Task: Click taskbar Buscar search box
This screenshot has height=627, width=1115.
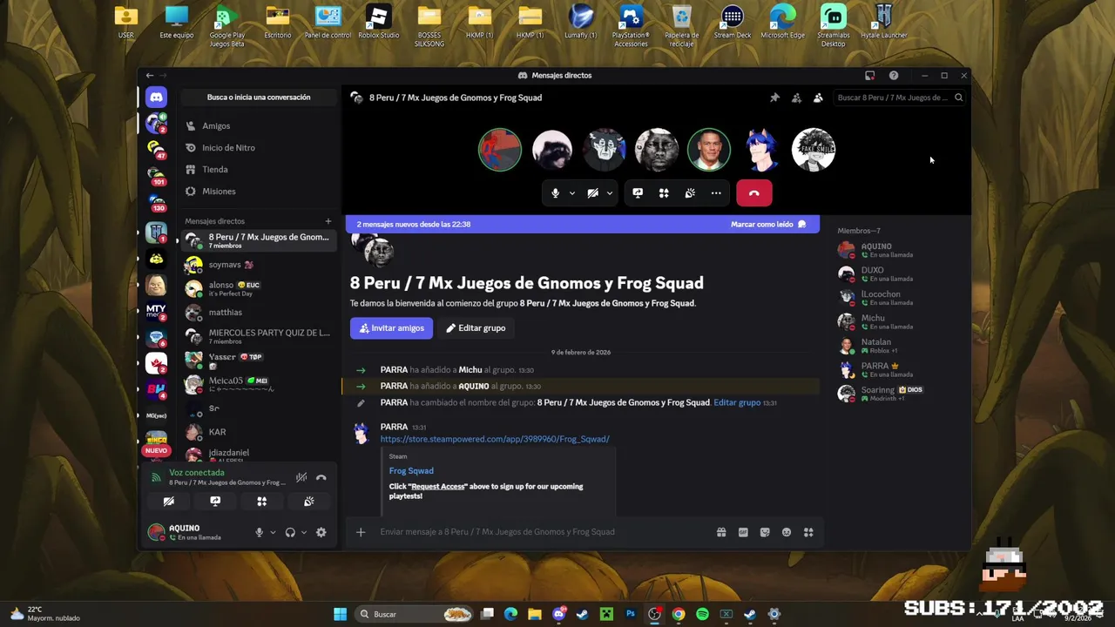Action: 416,614
